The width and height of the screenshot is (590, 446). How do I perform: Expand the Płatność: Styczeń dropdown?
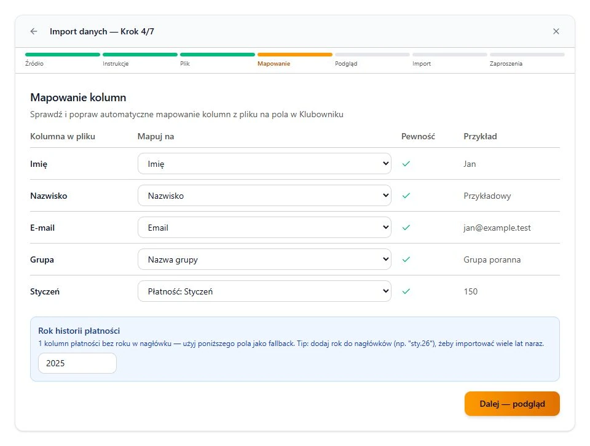tap(264, 291)
